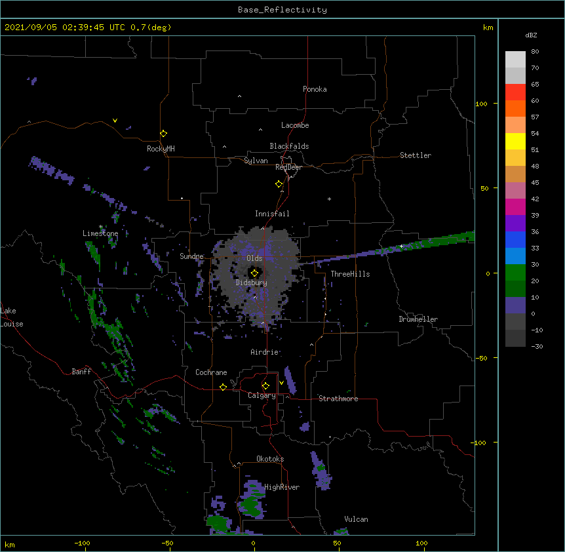Select the magenta 42 dBZ color swatch
565x552 pixels.
(515, 207)
